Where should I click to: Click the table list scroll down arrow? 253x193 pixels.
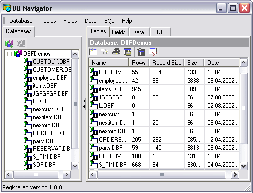click(244, 166)
